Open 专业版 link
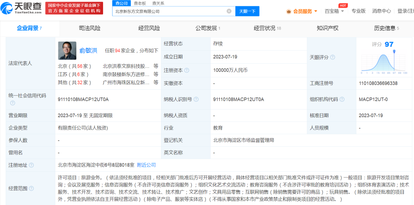The height and width of the screenshot is (205, 414). (358, 11)
